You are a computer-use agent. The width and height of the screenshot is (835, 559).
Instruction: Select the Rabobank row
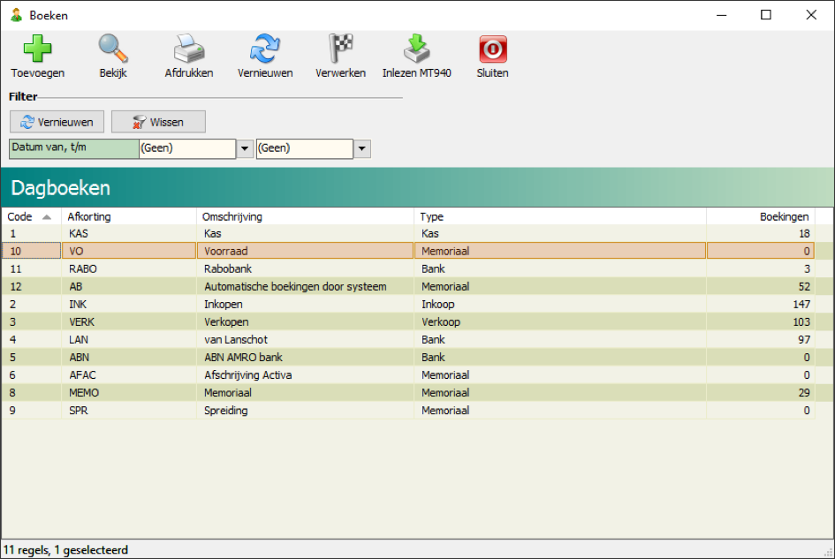(408, 268)
